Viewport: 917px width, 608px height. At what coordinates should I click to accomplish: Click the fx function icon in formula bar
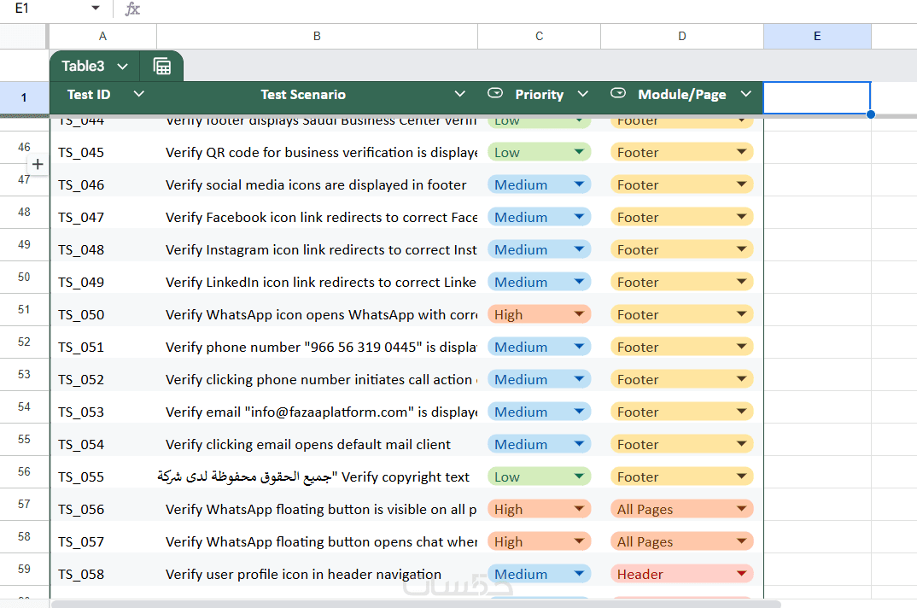(132, 9)
